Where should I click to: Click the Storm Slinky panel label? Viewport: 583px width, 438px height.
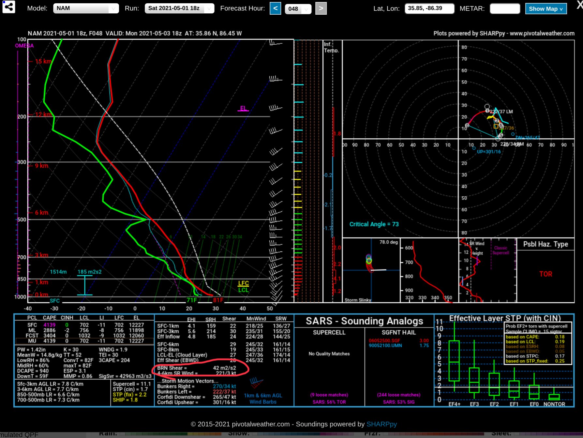coord(358,300)
